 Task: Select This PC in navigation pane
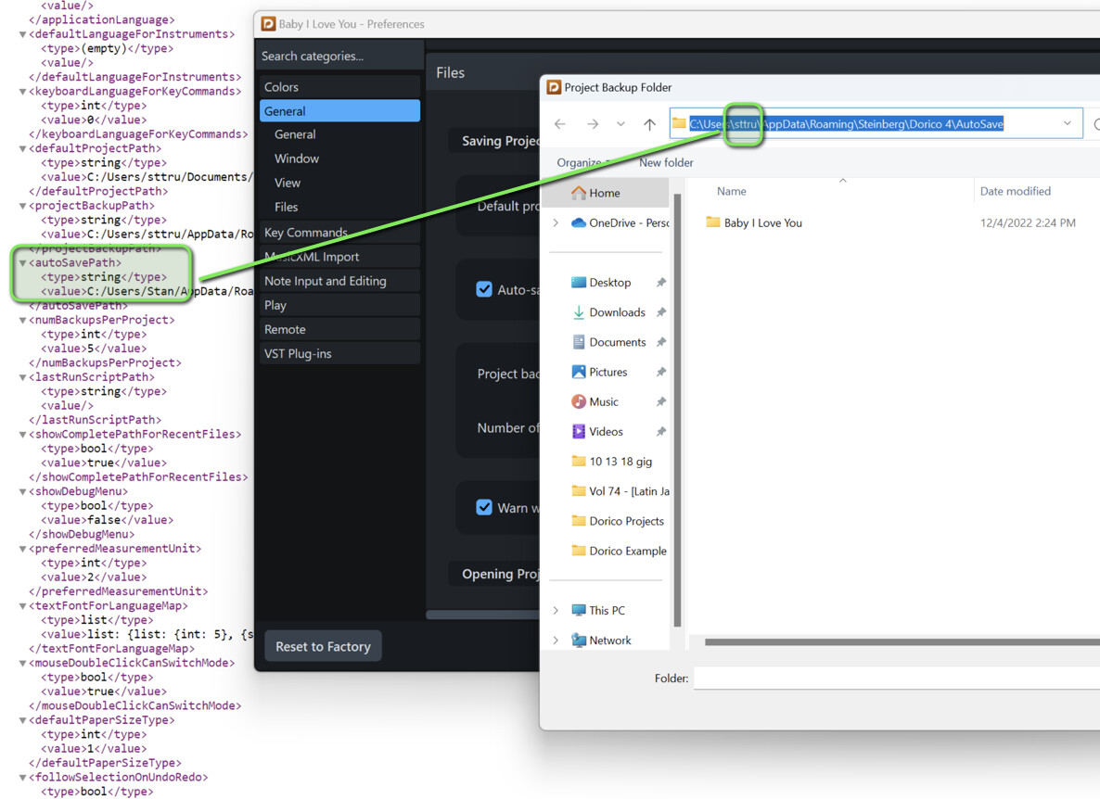[597, 611]
